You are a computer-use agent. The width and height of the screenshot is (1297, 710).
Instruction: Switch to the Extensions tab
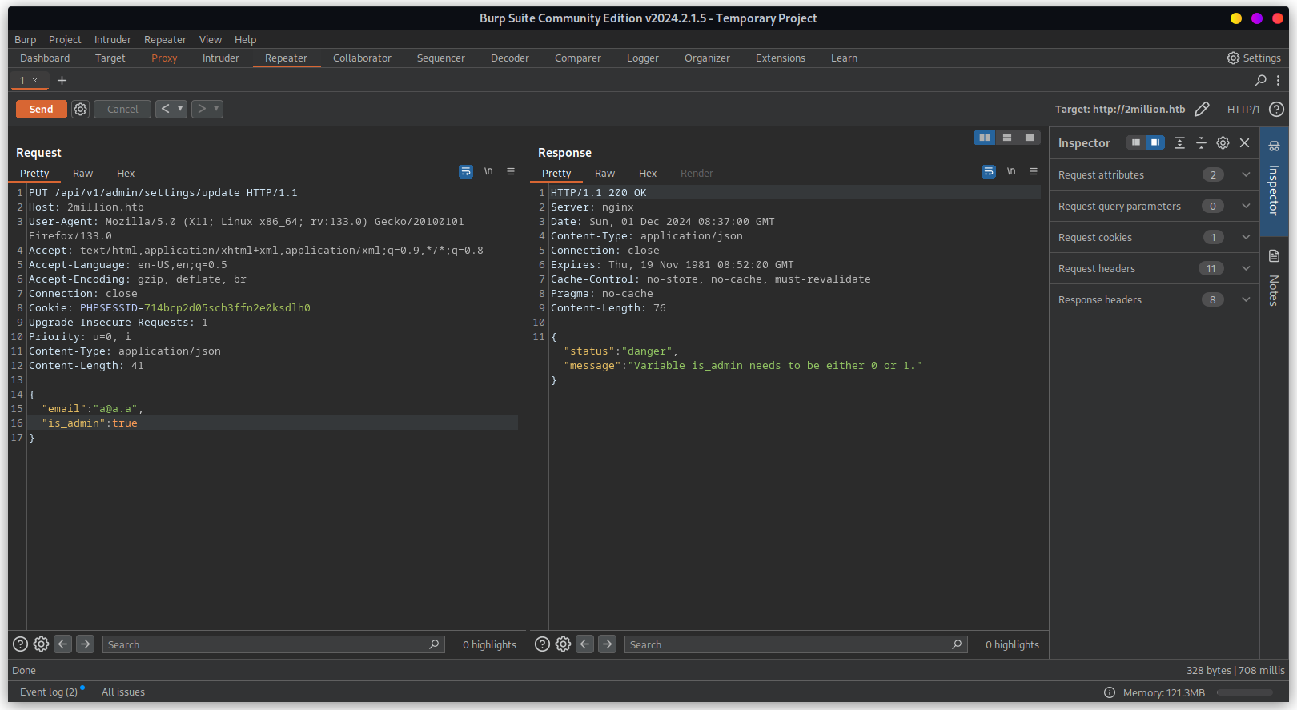[x=781, y=58]
